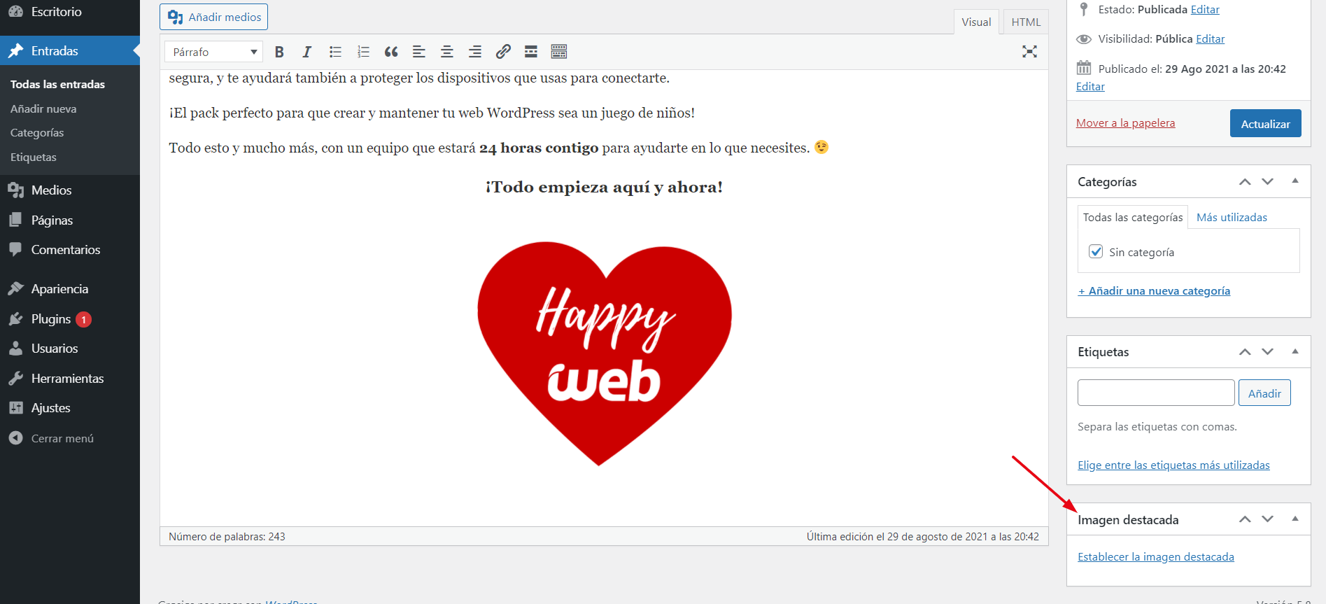Viewport: 1326px width, 604px height.
Task: Click the Añadir medios button
Action: [213, 17]
